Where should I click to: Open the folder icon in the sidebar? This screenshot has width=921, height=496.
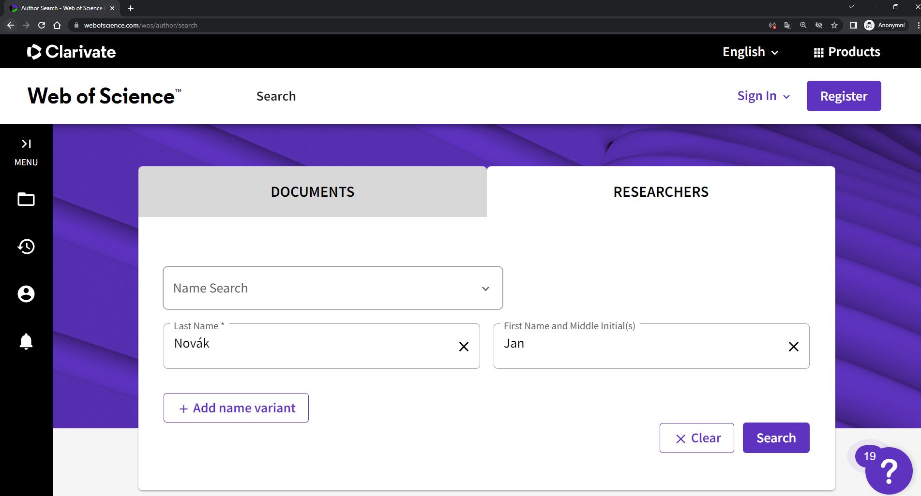click(26, 199)
